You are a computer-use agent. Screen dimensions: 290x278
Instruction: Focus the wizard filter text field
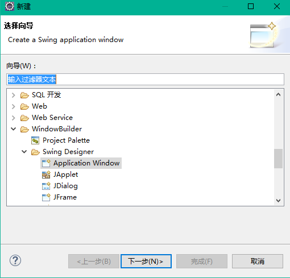click(x=145, y=79)
